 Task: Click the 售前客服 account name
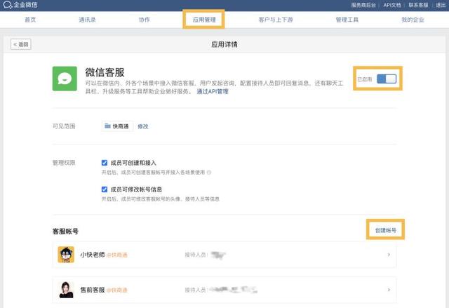click(93, 290)
